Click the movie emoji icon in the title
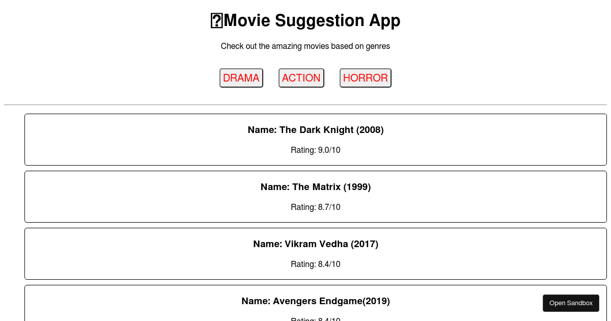This screenshot has width=611, height=321. 216,20
